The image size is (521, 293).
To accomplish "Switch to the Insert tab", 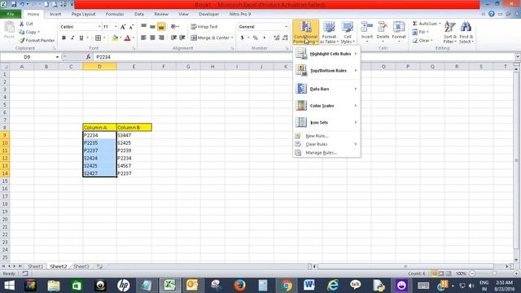I will tap(55, 15).
